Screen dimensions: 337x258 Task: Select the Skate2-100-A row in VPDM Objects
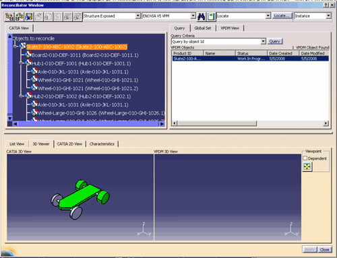[250, 59]
